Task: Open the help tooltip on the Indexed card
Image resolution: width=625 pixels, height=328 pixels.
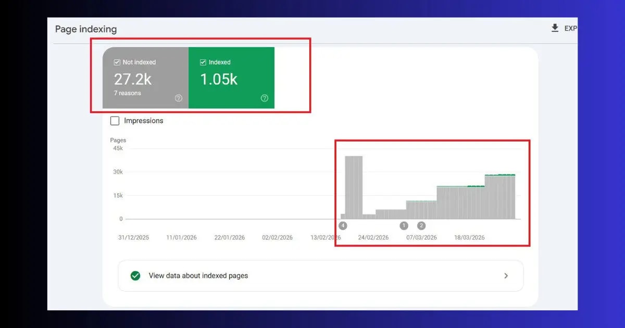Action: click(265, 98)
